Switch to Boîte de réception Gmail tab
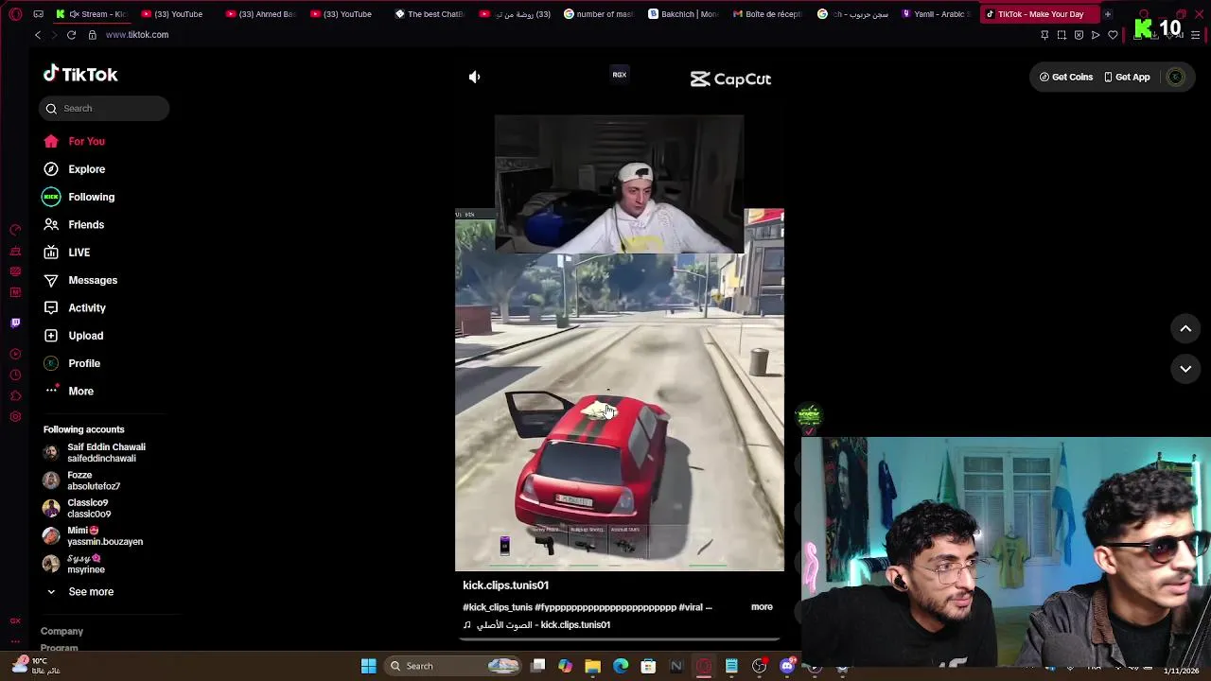 pos(767,14)
